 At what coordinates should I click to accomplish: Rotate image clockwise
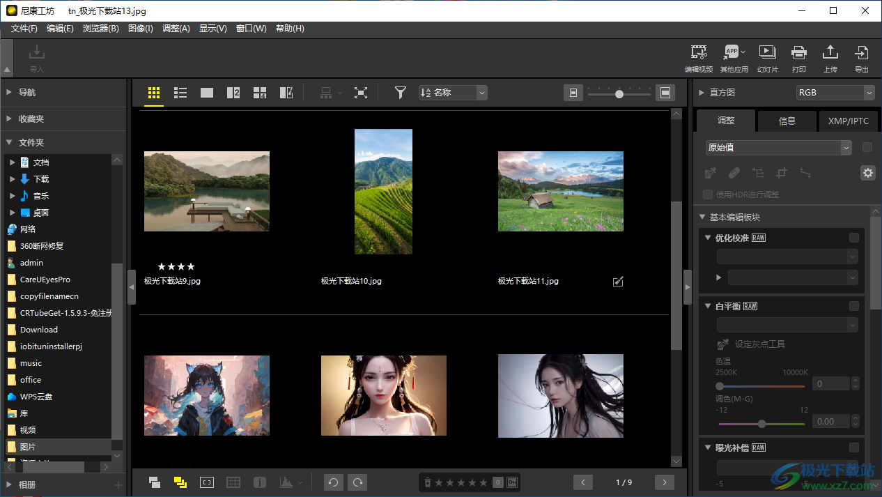point(358,482)
